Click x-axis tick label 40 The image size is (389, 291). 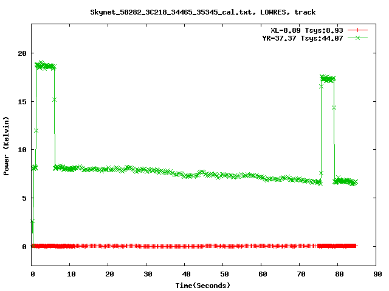[186, 274]
